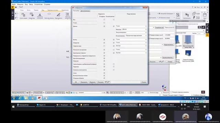
Task: Click the Рабочая область ribbon icon
Action: tap(49, 16)
